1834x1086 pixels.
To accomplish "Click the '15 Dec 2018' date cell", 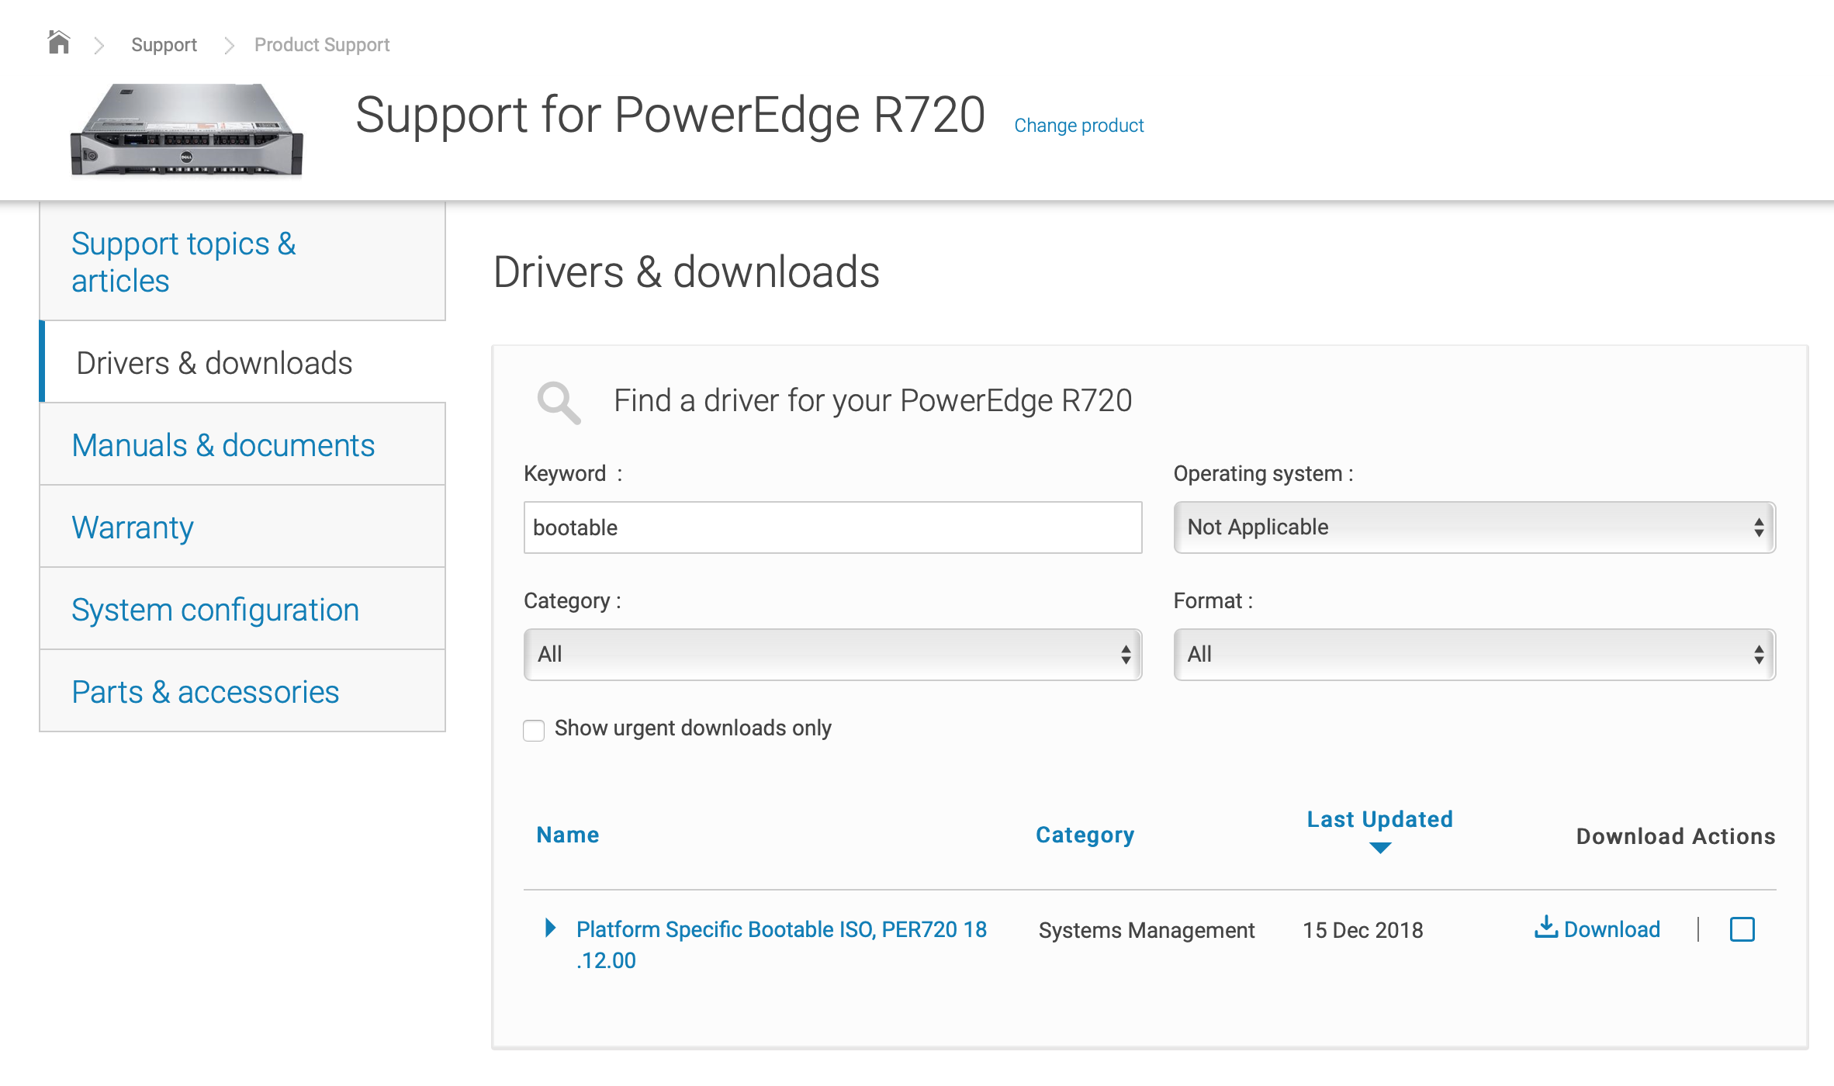I will pyautogui.click(x=1363, y=930).
